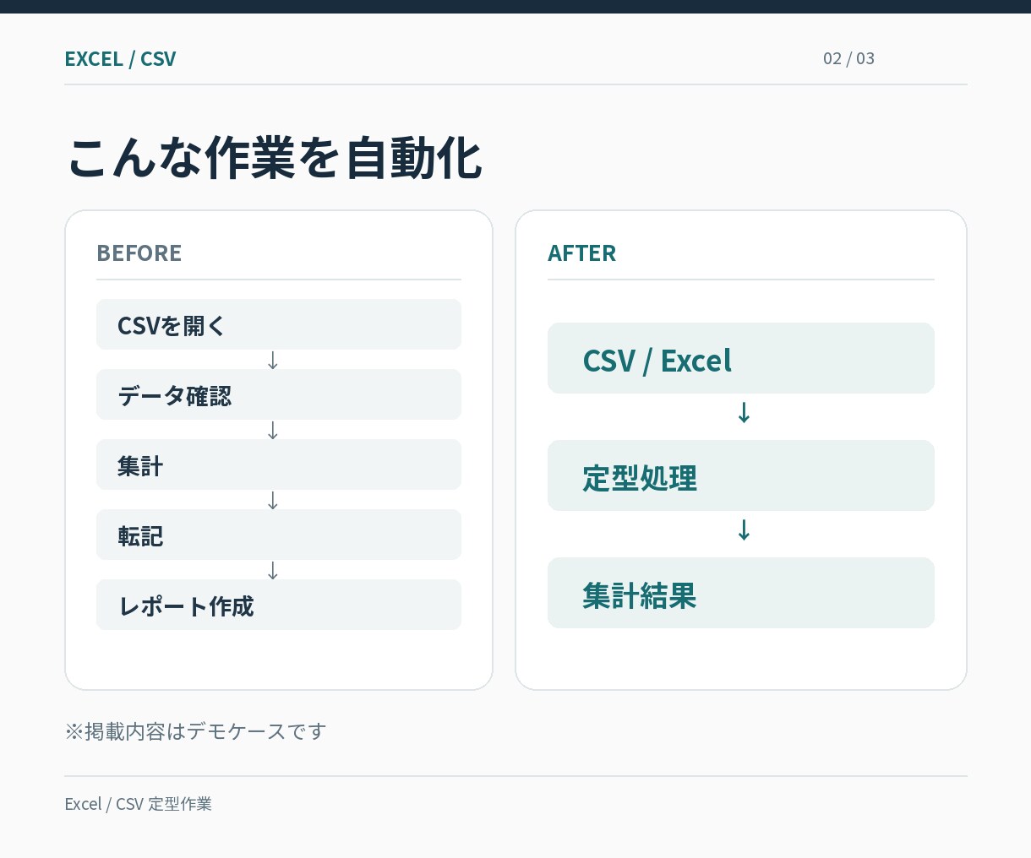Click the BEFORE panel heading
The width and height of the screenshot is (1031, 858).
point(139,253)
